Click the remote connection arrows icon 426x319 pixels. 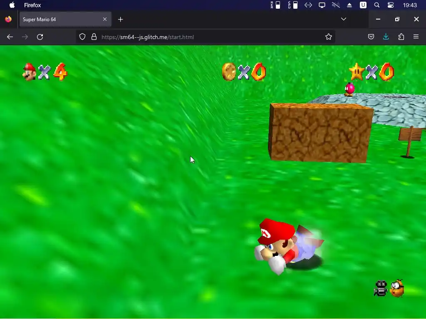click(x=308, y=5)
